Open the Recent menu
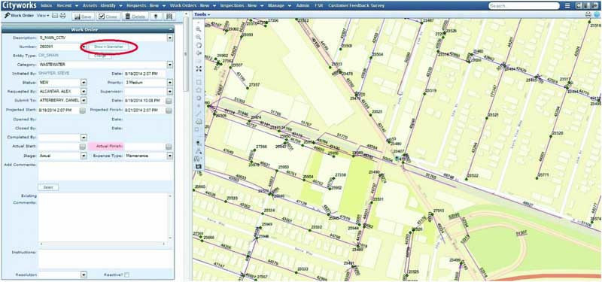The height and width of the screenshot is (282, 602). click(x=68, y=6)
